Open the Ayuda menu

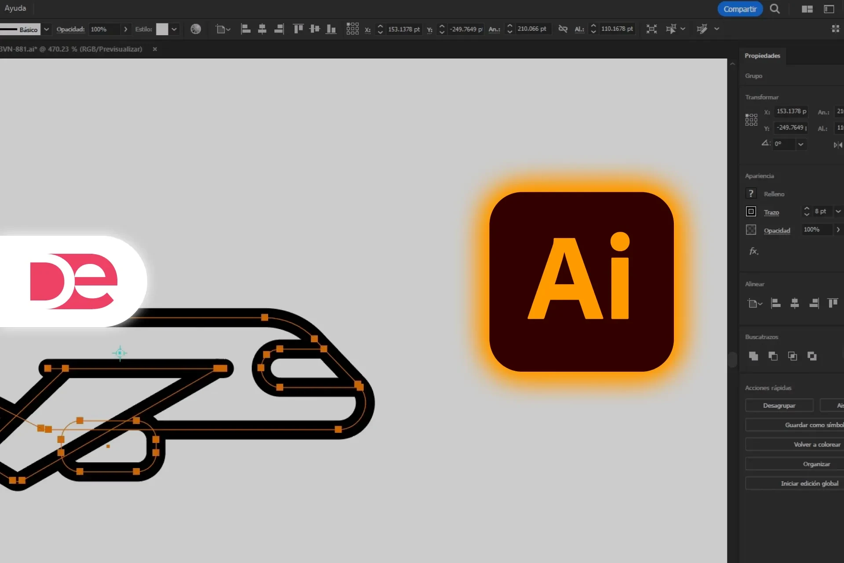click(x=15, y=8)
